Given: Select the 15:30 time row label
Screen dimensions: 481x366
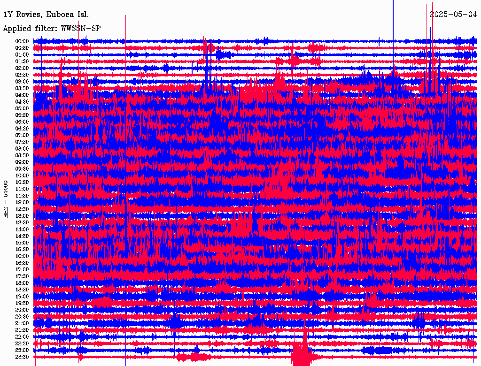Looking at the screenshot, I should (22, 250).
